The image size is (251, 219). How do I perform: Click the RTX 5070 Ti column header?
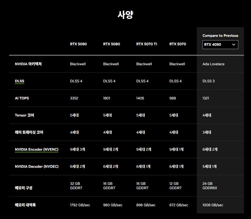click(146, 44)
